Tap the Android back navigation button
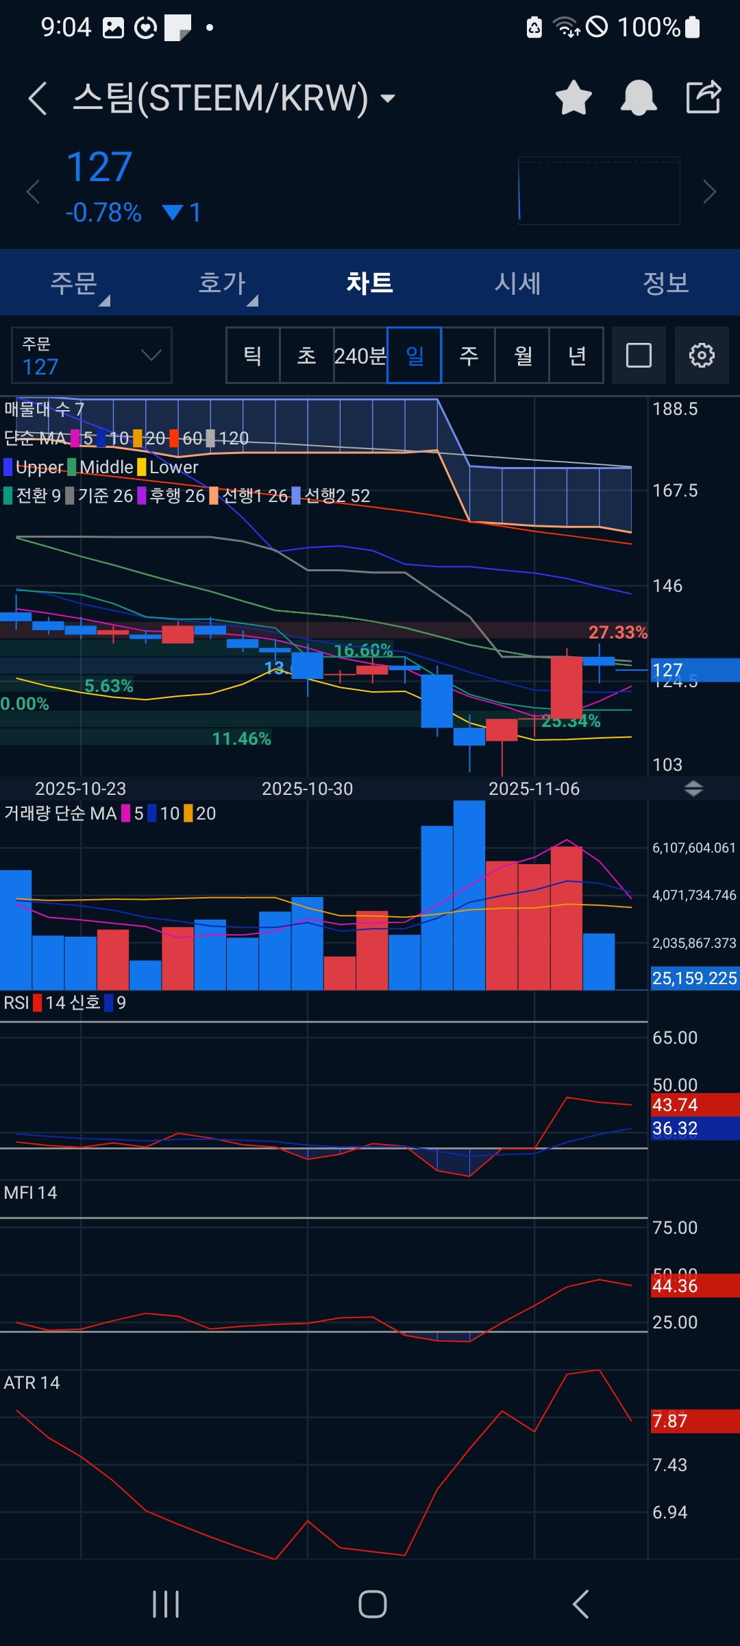740x1646 pixels. click(x=580, y=1604)
